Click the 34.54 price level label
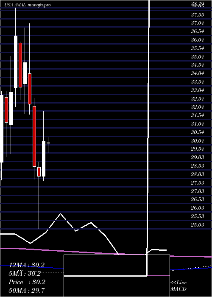The image size is (212, 297). pos(197,65)
